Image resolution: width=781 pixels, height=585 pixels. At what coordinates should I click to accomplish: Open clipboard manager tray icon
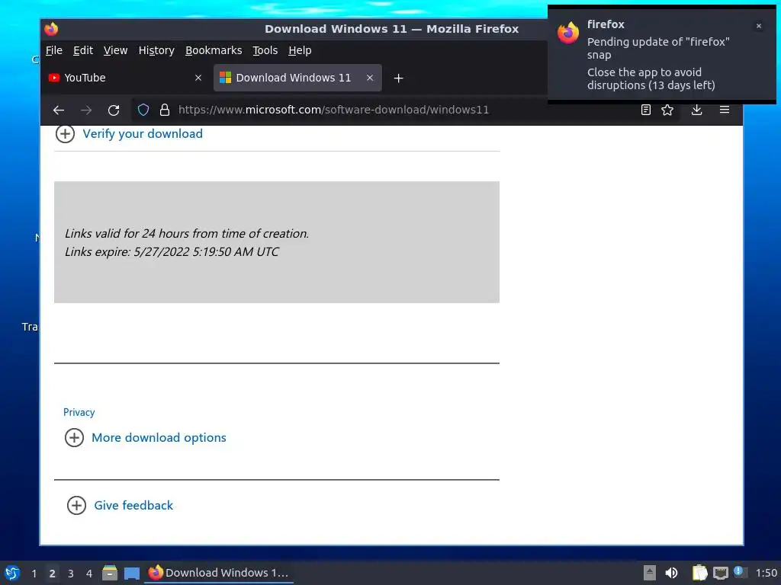tap(700, 573)
